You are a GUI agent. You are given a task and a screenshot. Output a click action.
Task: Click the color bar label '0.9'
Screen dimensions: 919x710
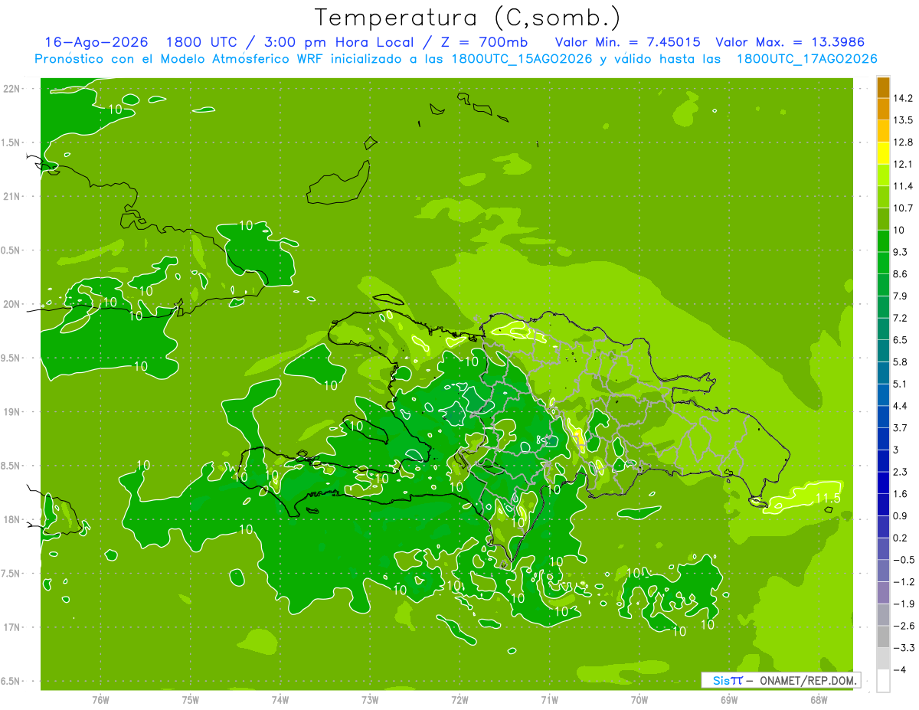(901, 515)
